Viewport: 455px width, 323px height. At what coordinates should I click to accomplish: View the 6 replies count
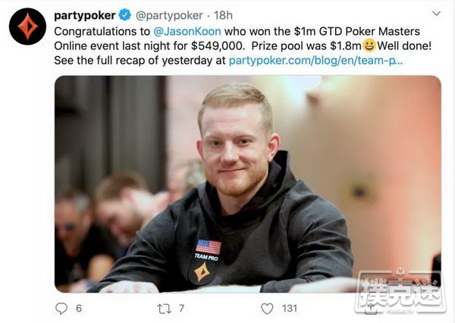pos(79,308)
